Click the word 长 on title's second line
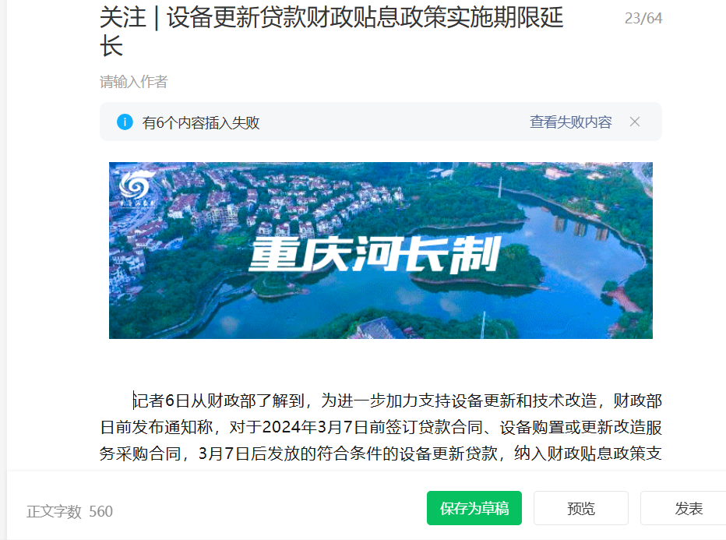The height and width of the screenshot is (540, 726). click(111, 46)
